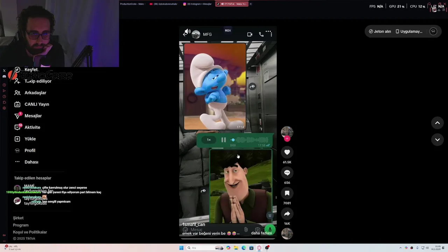Open Microsoft Store taskbar icon
The height and width of the screenshot is (252, 448).
tap(251, 248)
